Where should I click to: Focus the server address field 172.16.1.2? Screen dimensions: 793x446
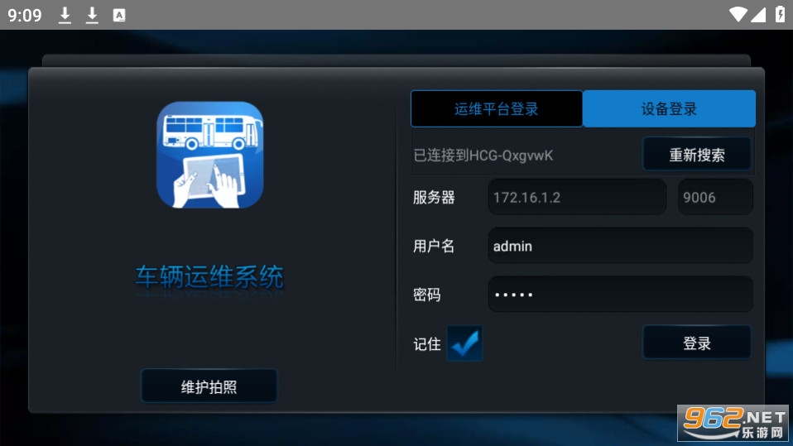coord(577,197)
